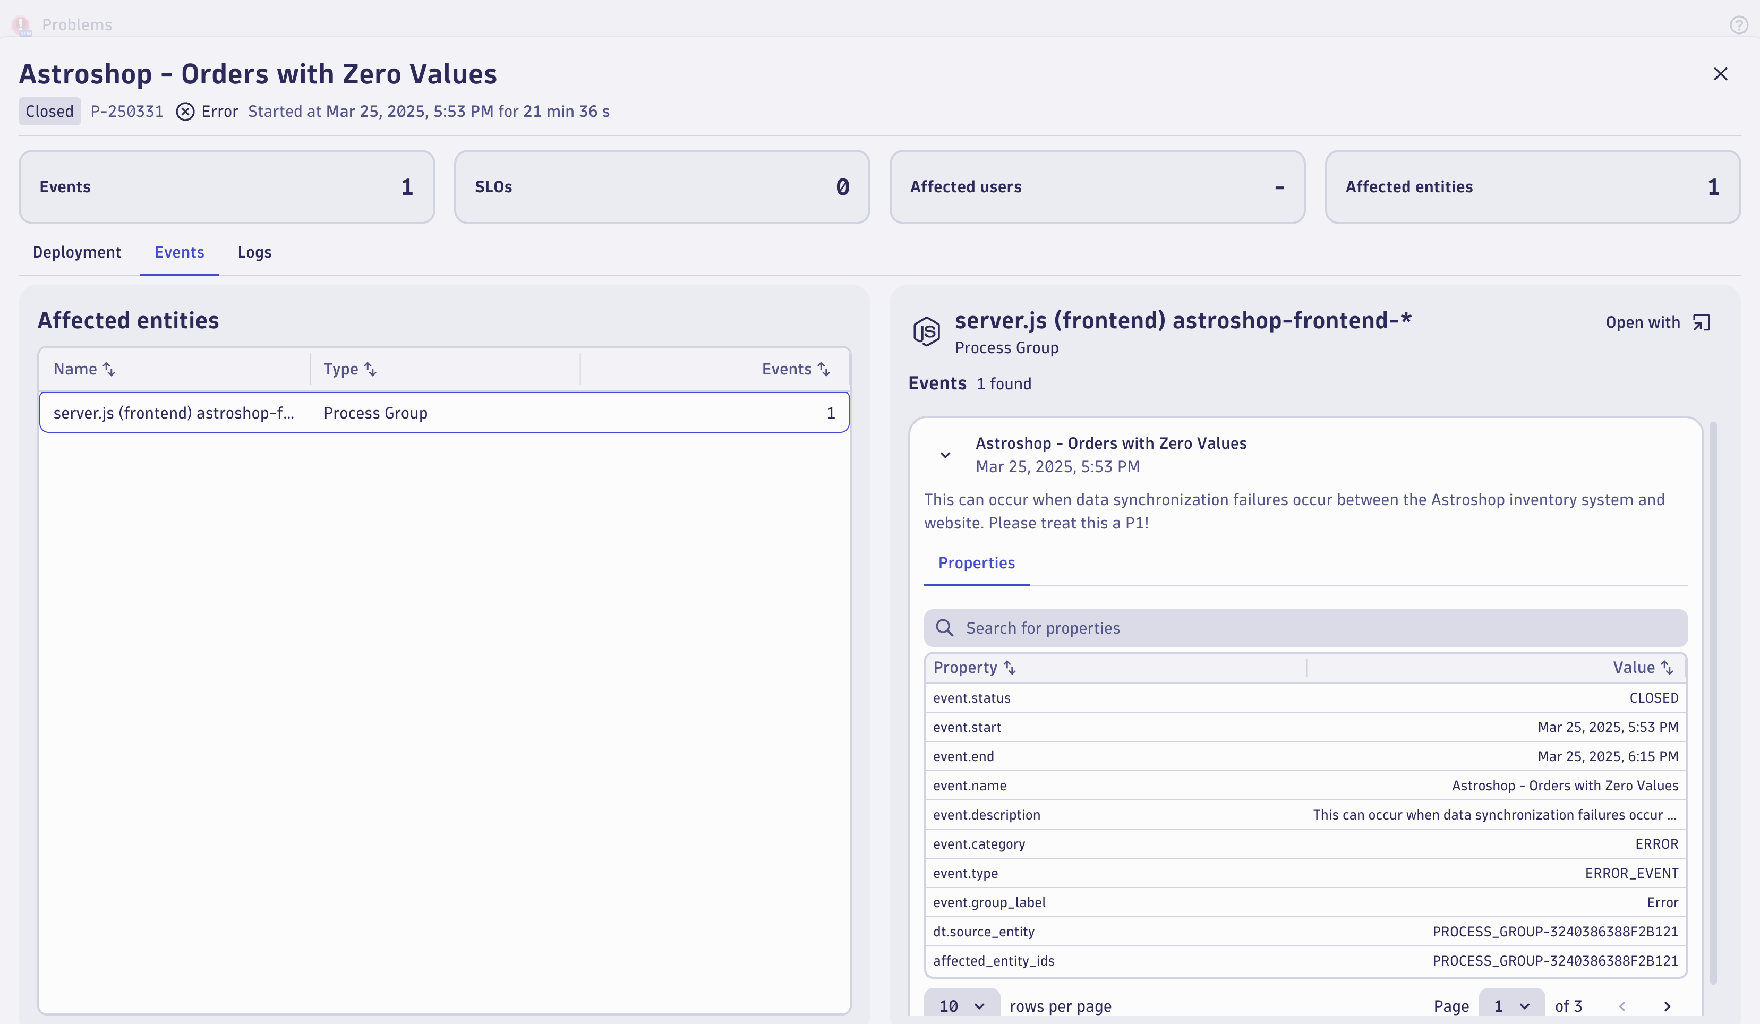The height and width of the screenshot is (1024, 1760).
Task: Open the Affected users summary card
Action: (1097, 187)
